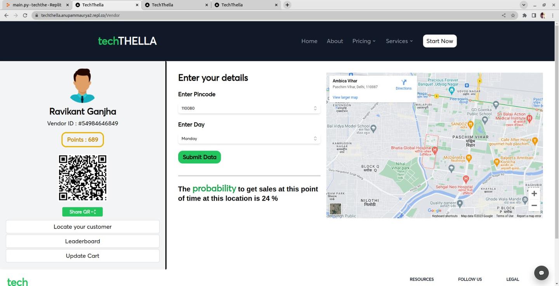Open new browser tab with plus icon
Image resolution: width=559 pixels, height=286 pixels.
point(287,5)
